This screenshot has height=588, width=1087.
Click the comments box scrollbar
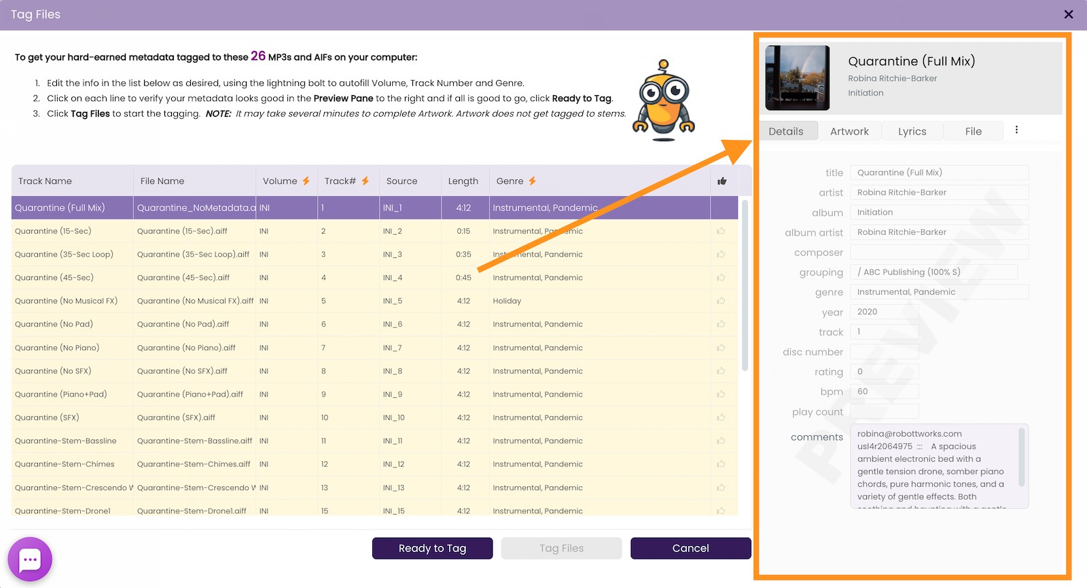click(x=1021, y=456)
